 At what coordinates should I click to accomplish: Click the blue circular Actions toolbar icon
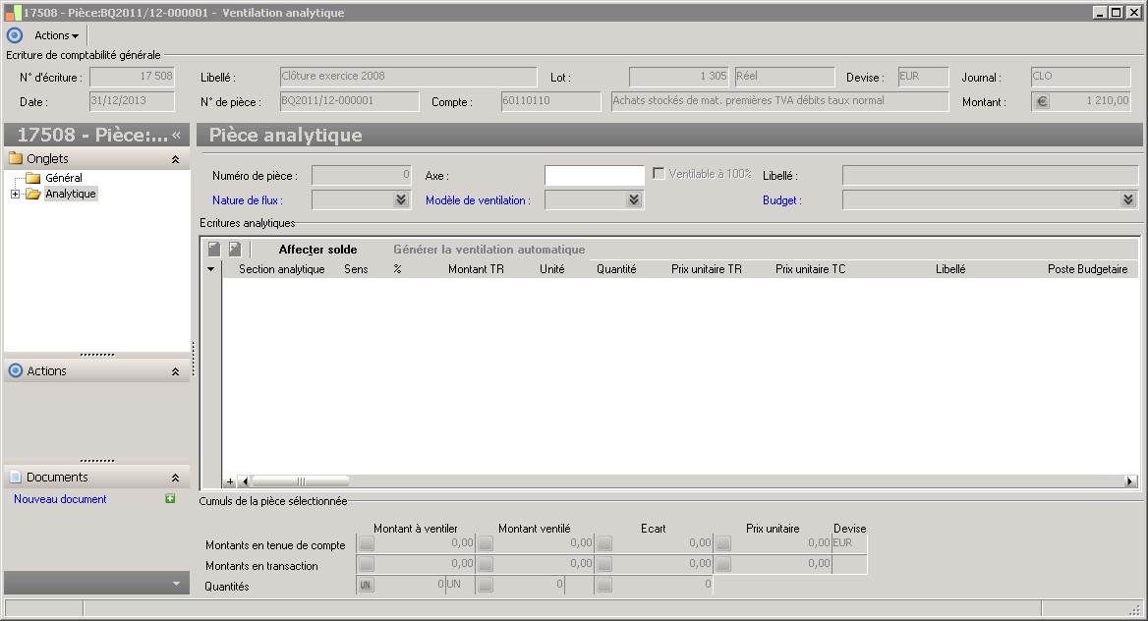coord(15,35)
